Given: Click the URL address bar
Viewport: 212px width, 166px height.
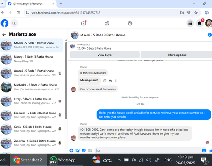Looking at the screenshot, I should (x=105, y=13).
